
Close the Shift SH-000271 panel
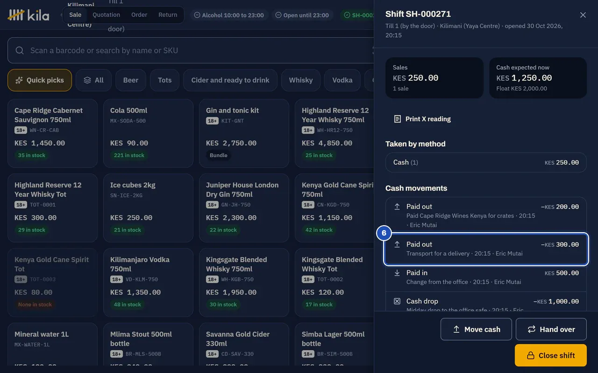(583, 15)
